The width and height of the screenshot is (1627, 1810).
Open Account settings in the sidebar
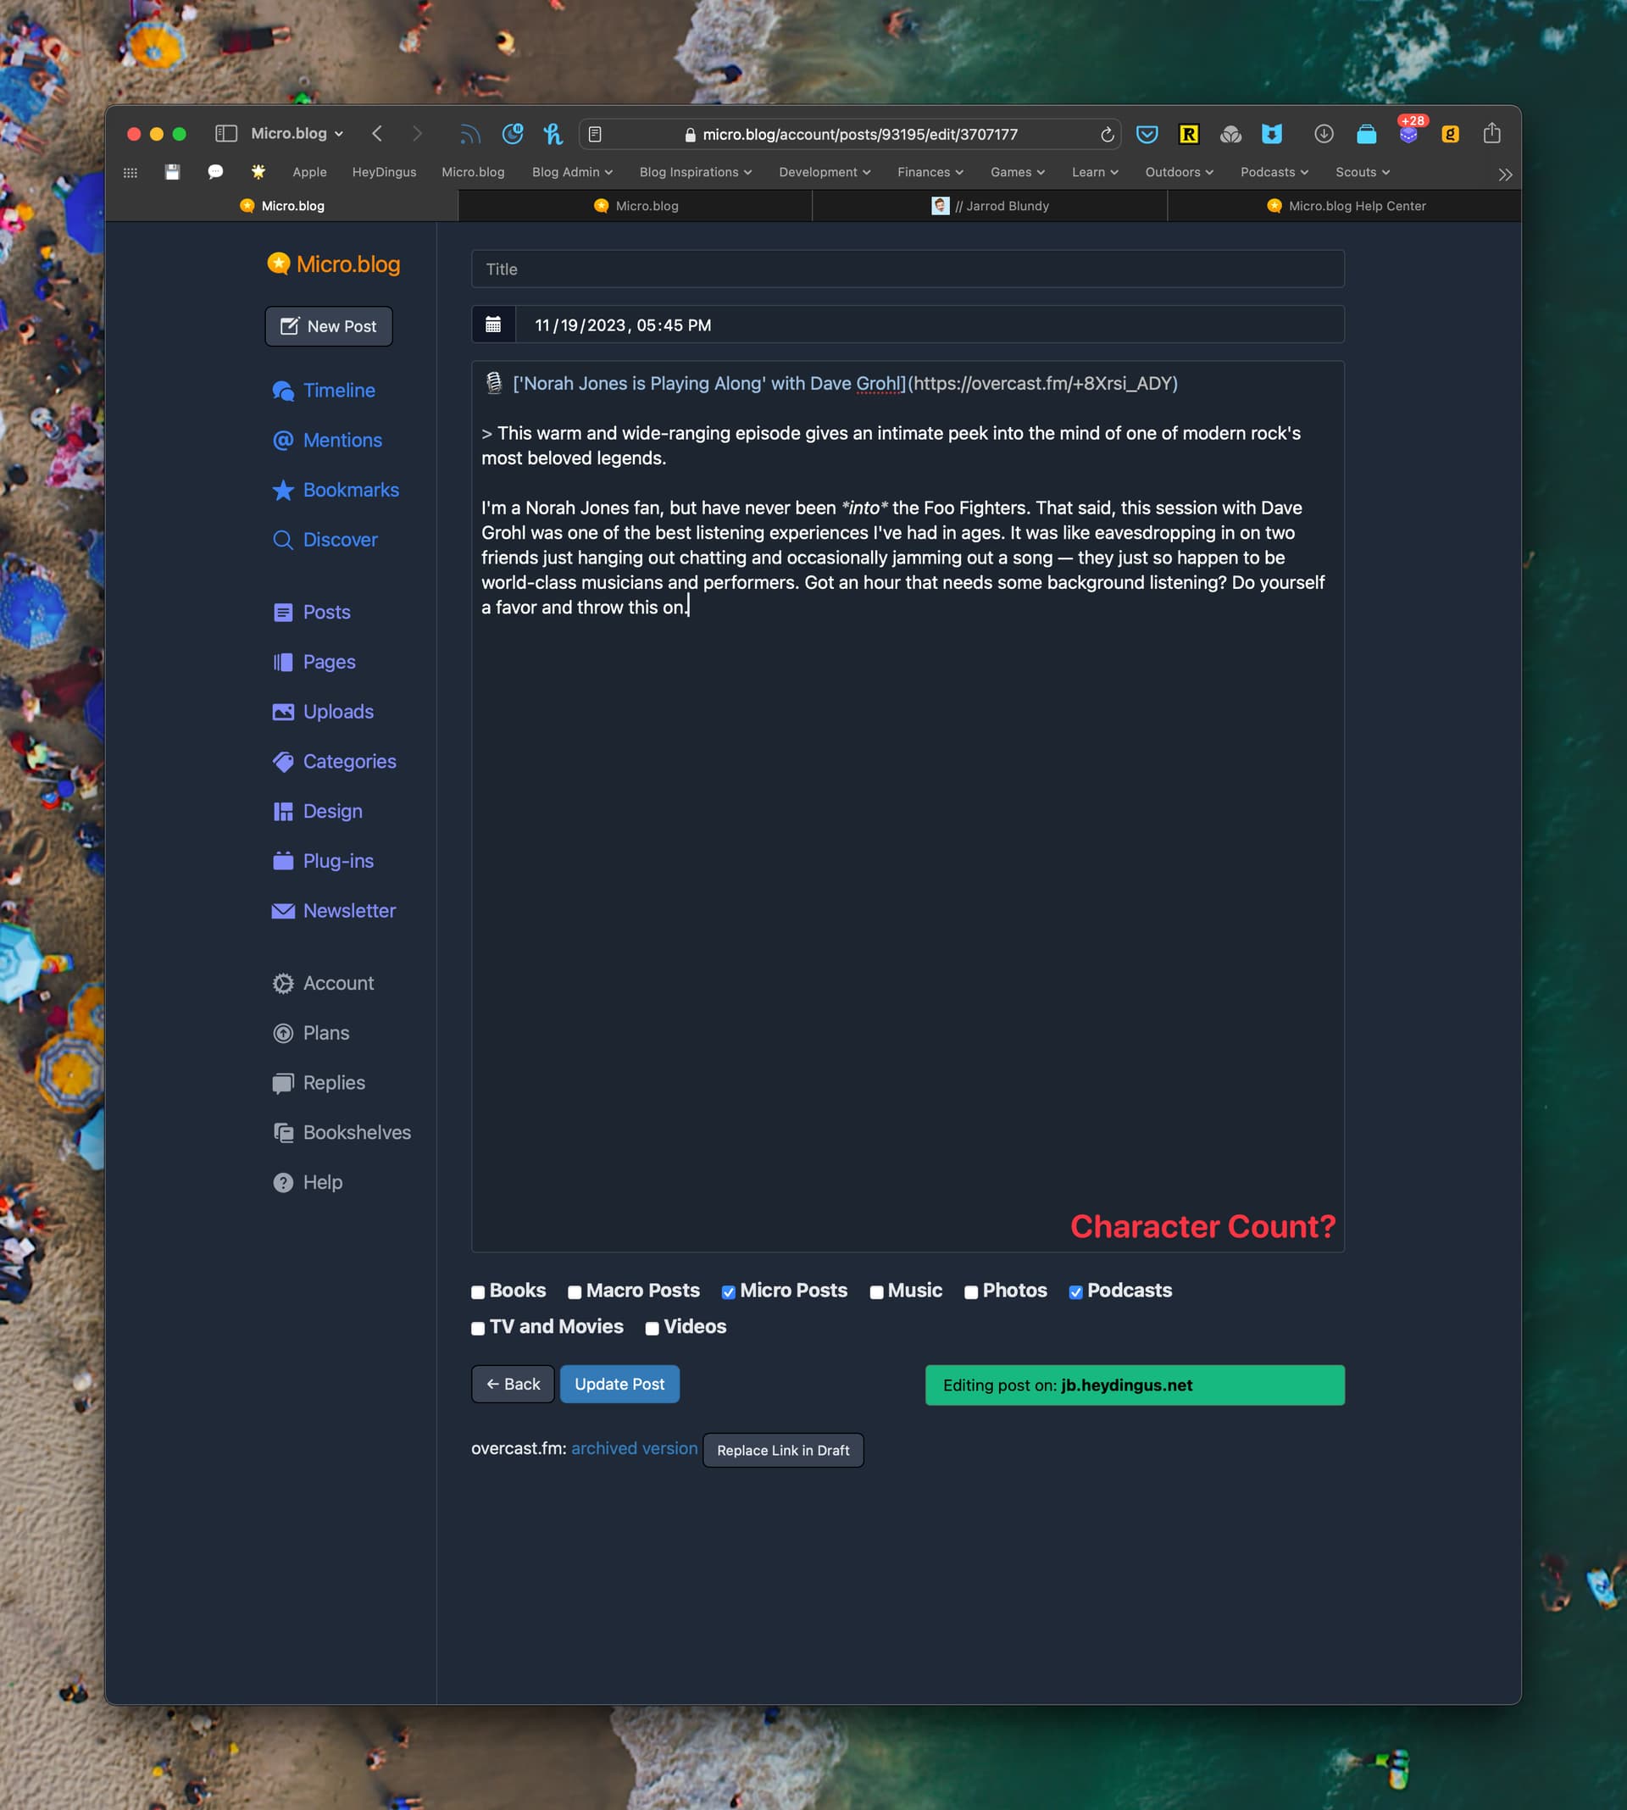pos(323,983)
